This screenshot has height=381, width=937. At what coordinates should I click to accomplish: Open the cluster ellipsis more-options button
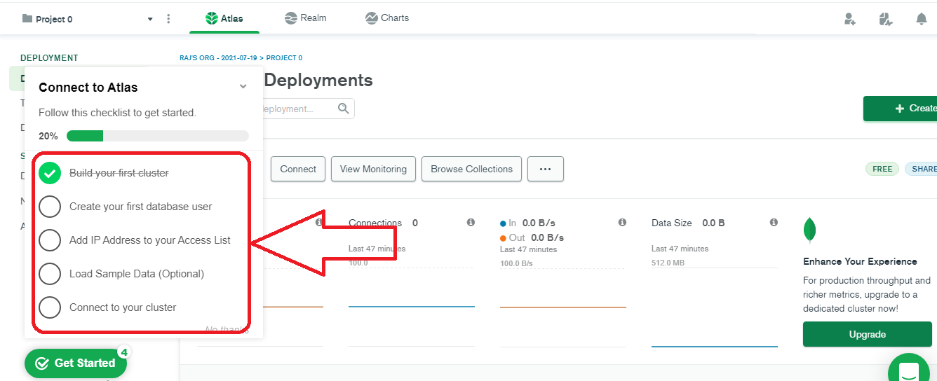pos(546,169)
